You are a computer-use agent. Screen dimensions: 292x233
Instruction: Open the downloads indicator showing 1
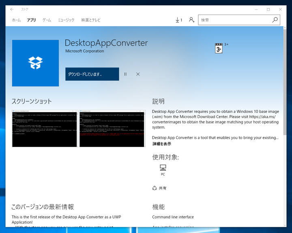tap(179, 20)
